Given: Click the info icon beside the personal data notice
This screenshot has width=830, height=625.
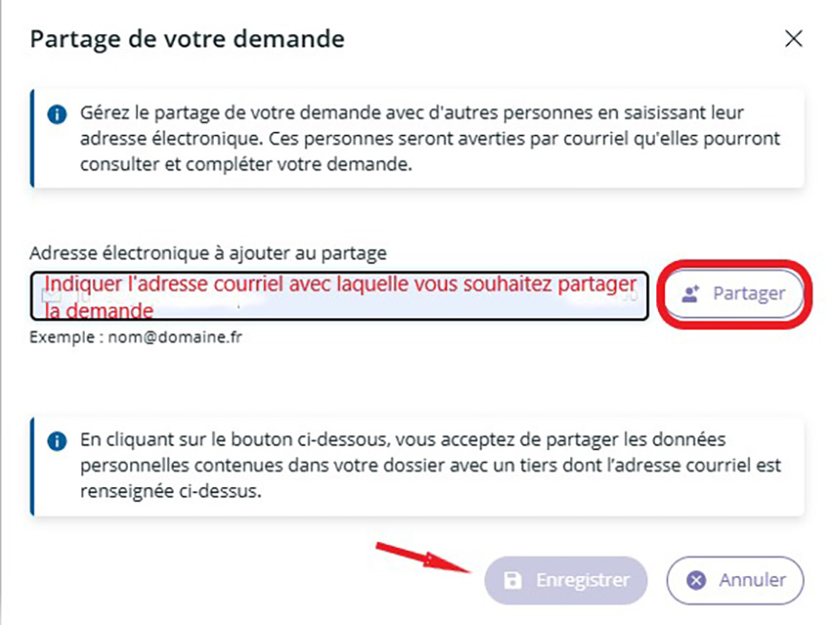Looking at the screenshot, I should coord(57,440).
